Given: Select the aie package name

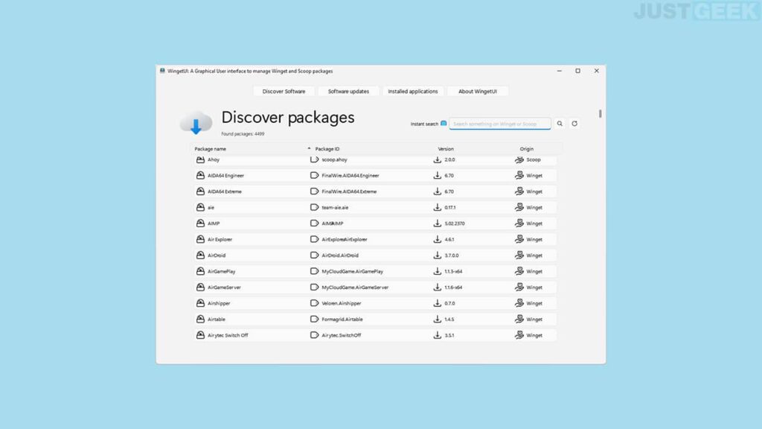Looking at the screenshot, I should (x=211, y=207).
